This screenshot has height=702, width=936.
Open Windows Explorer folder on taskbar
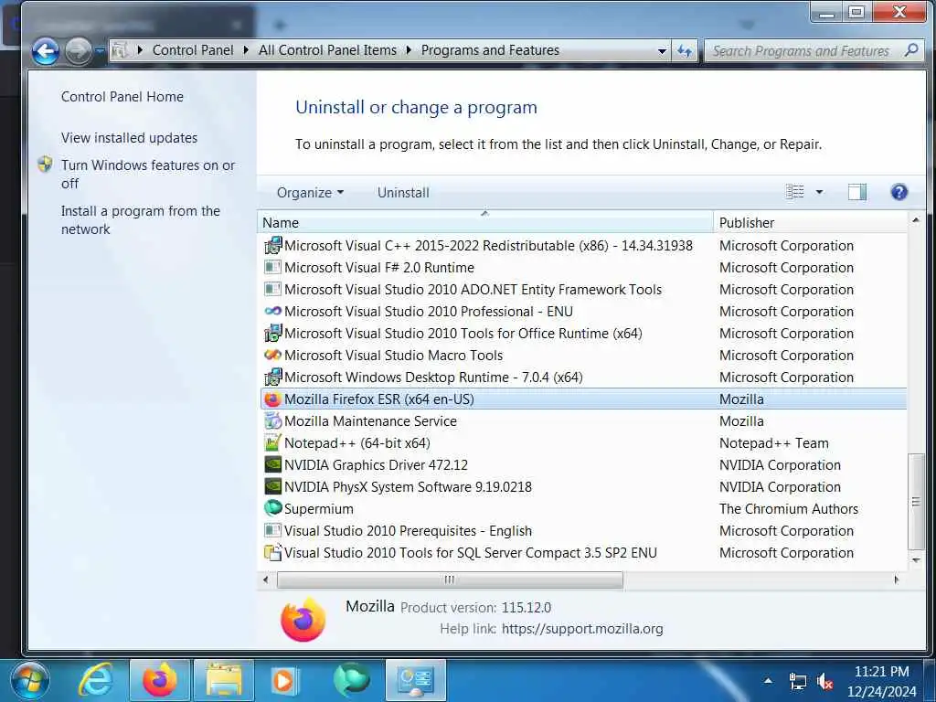224,680
